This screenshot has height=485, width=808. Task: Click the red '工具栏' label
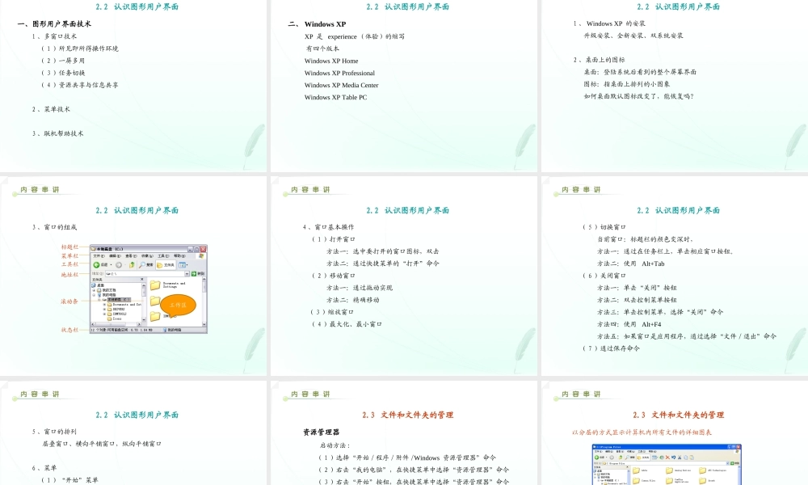(x=69, y=264)
